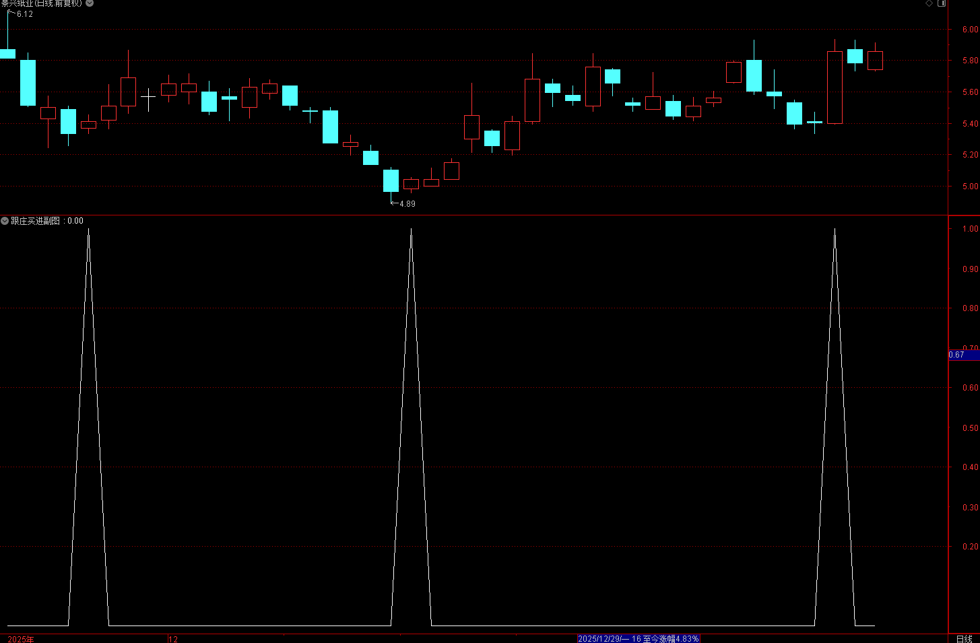Click the 0.50 indicator axis label
980x643 pixels.
pyautogui.click(x=970, y=428)
